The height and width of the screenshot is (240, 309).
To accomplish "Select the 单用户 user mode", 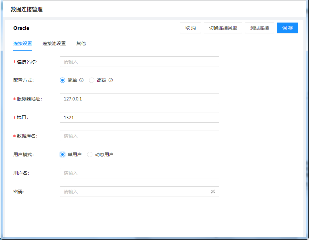I will [62, 154].
